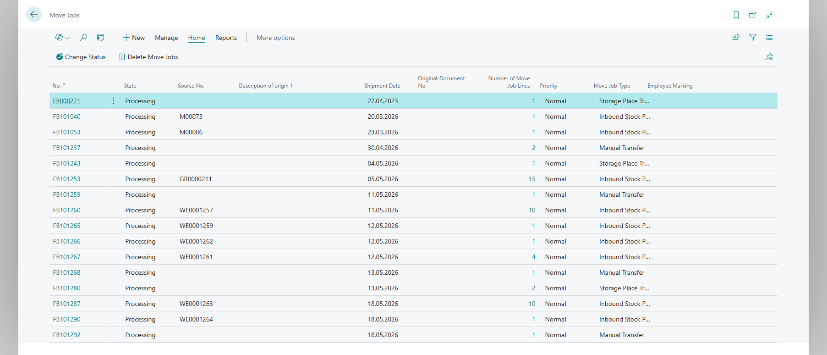
Task: Click Change Status action
Action: point(81,57)
